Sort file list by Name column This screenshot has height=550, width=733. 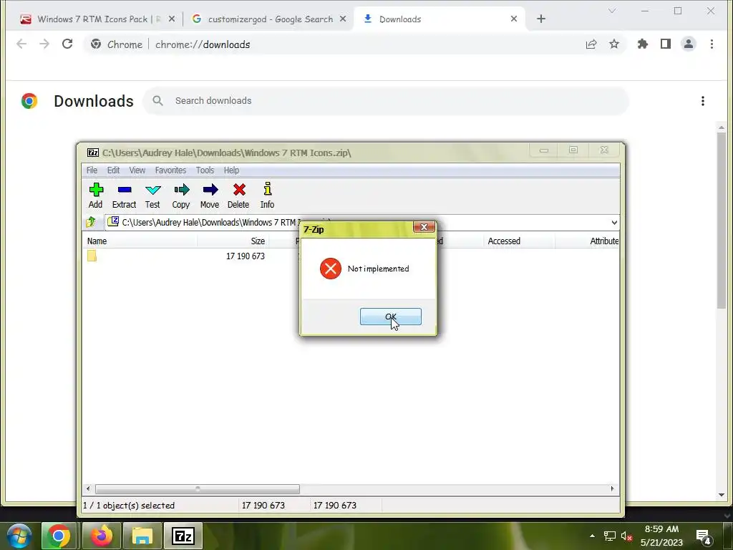click(x=140, y=241)
